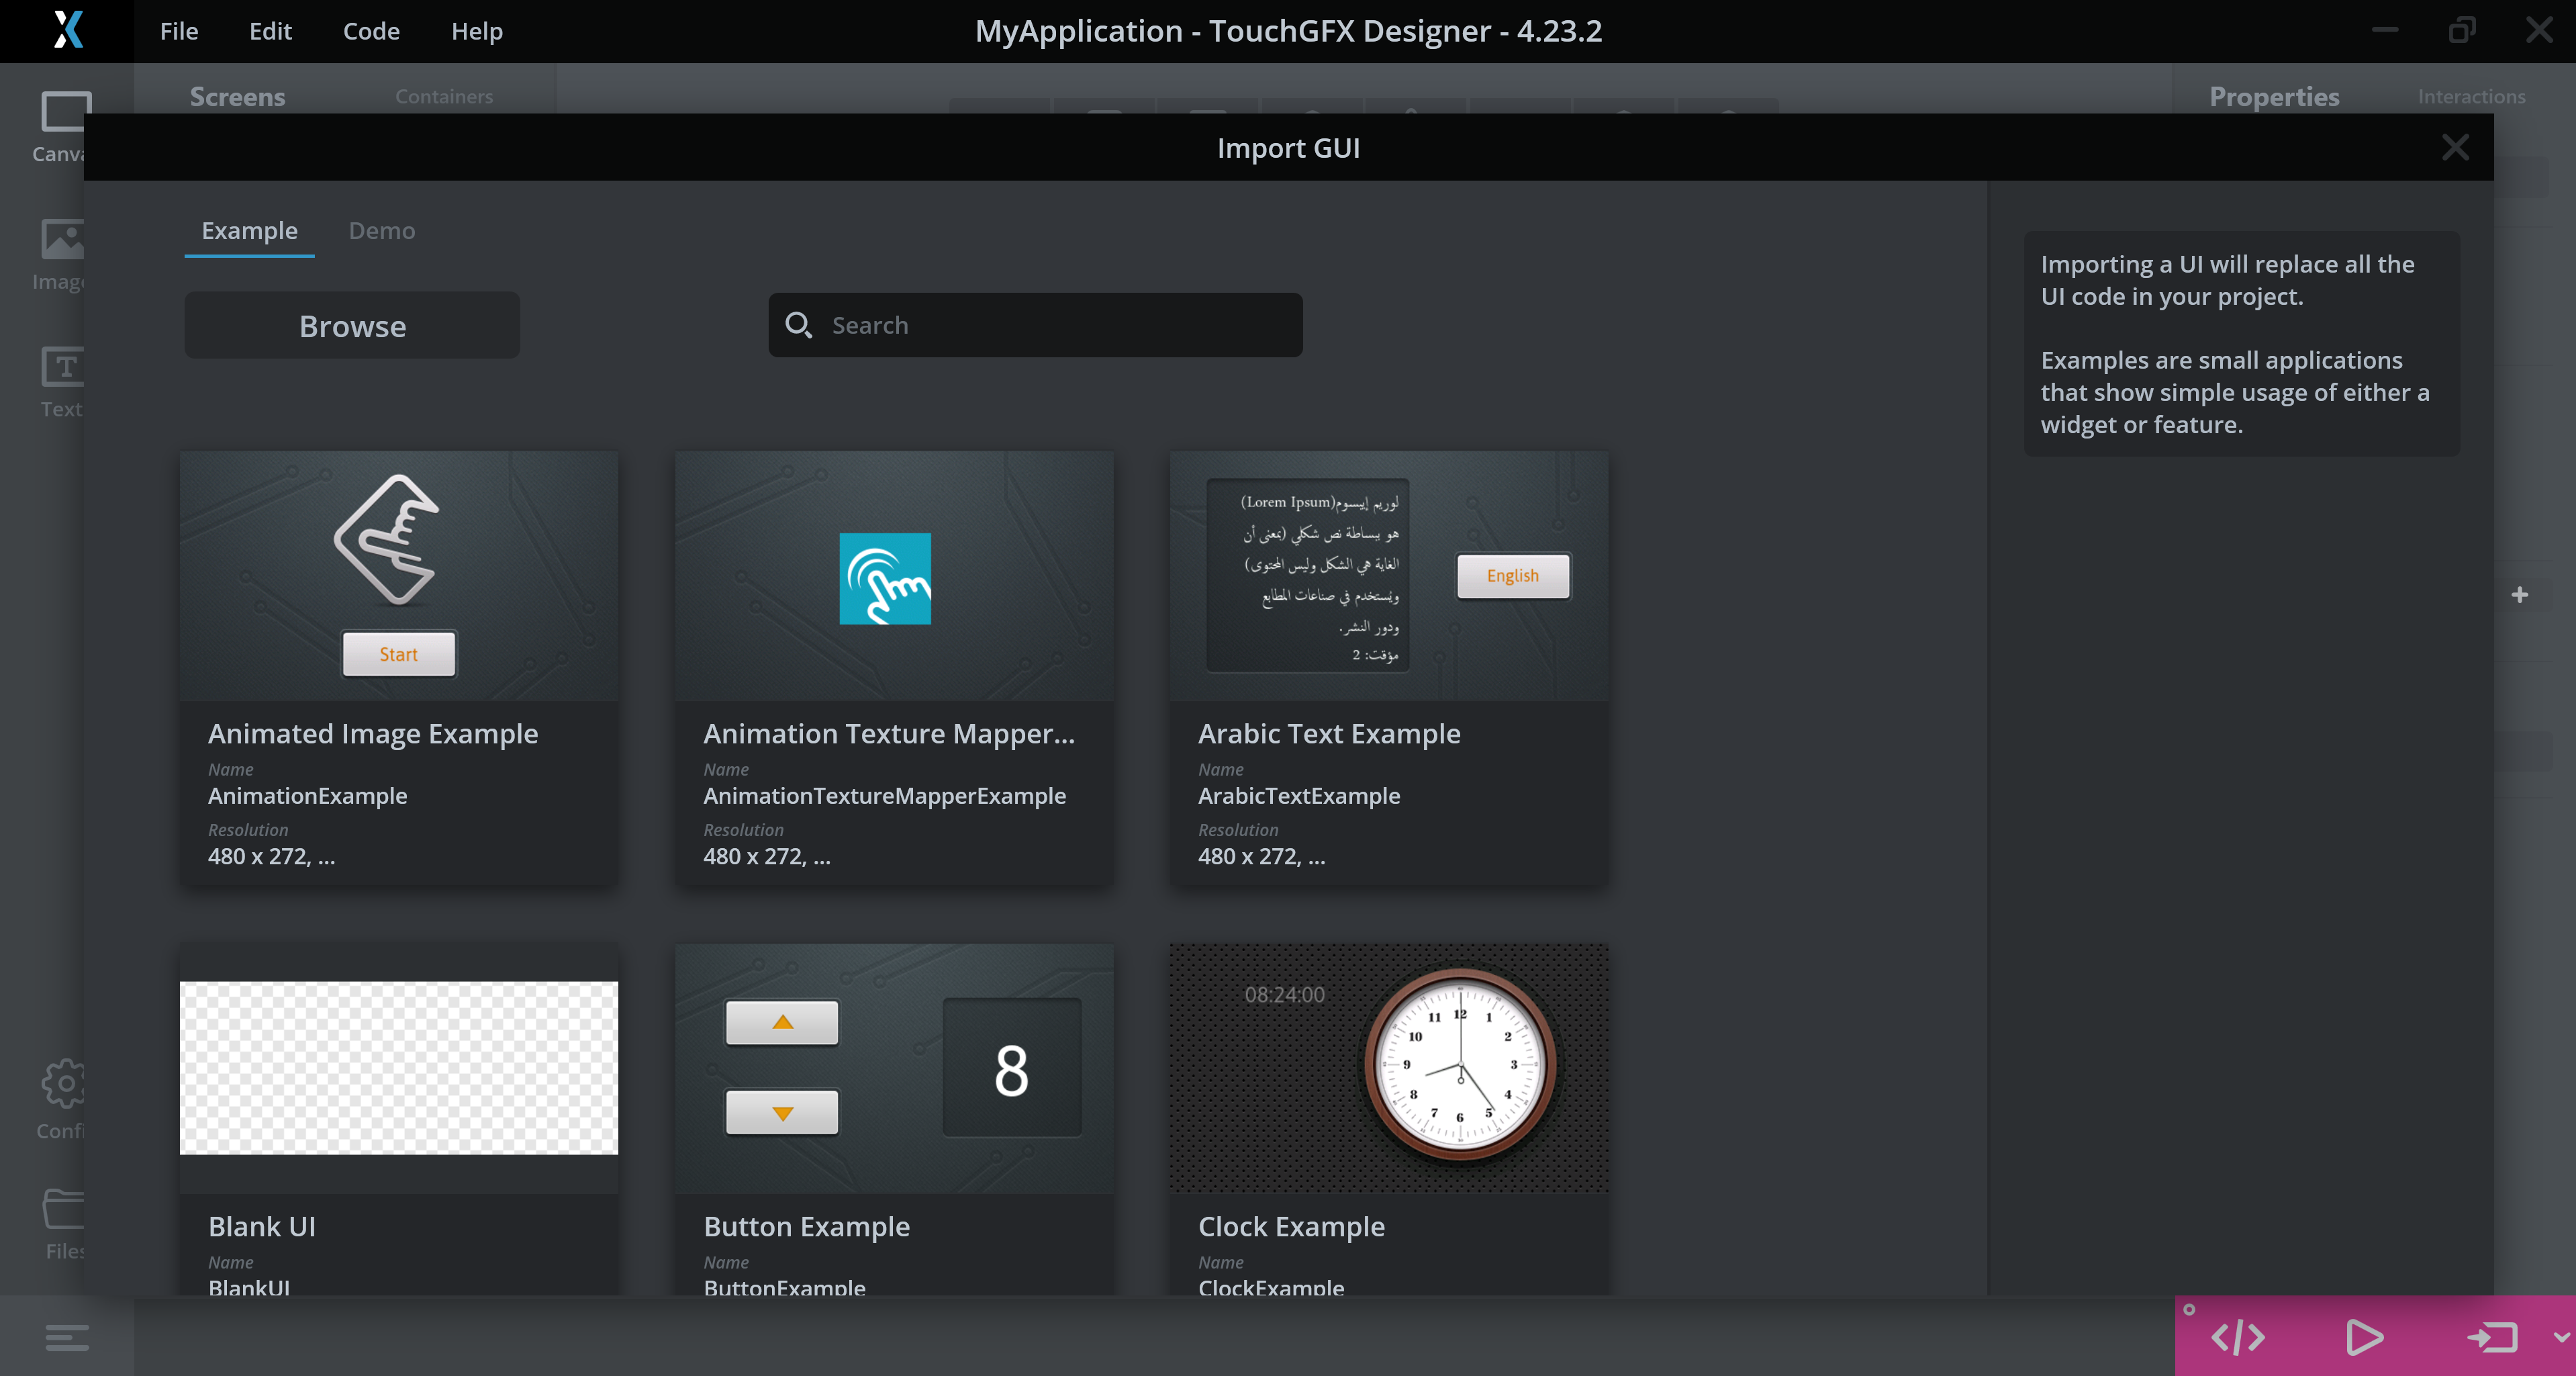
Task: Select the Clock Example thumbnail
Action: coord(1388,1068)
